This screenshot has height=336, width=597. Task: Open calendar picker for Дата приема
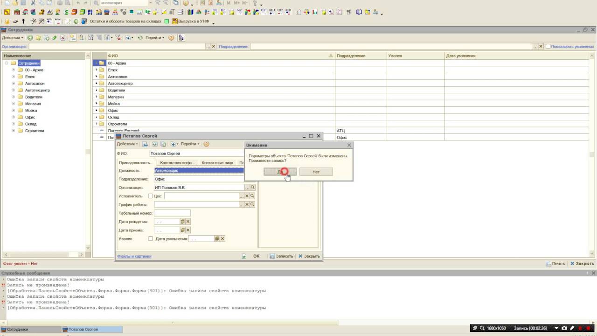(183, 230)
